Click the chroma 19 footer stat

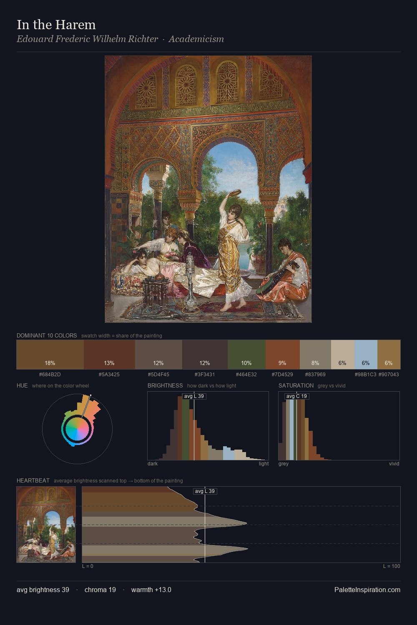pyautogui.click(x=100, y=590)
